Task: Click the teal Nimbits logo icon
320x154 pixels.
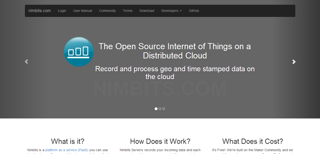Action: [x=79, y=52]
